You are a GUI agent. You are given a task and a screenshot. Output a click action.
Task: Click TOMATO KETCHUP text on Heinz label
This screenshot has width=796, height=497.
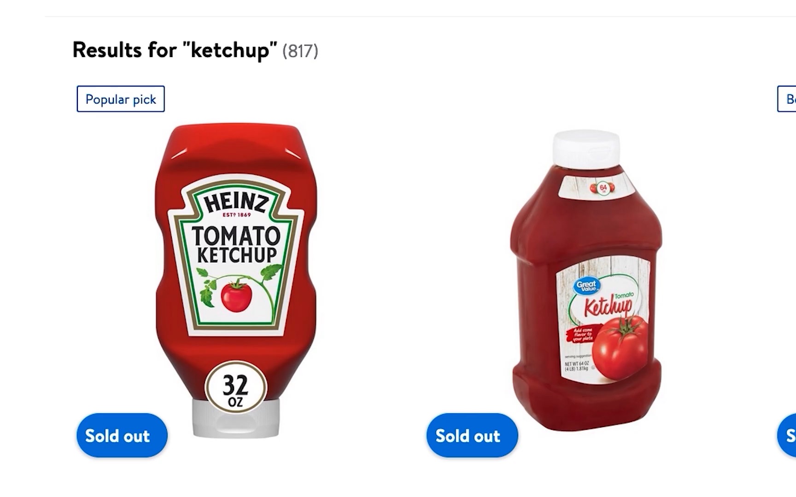[236, 244]
